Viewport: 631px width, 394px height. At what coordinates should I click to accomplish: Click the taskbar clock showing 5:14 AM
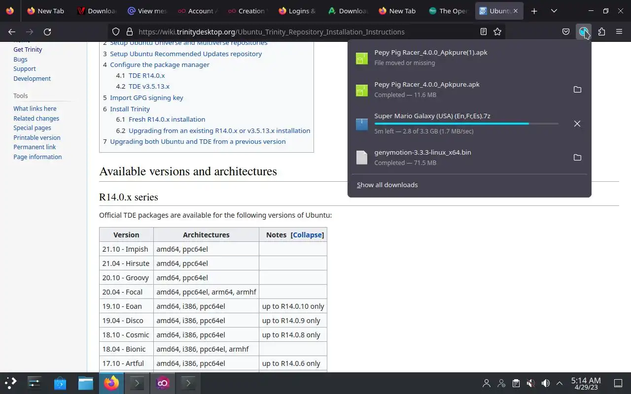pyautogui.click(x=586, y=383)
